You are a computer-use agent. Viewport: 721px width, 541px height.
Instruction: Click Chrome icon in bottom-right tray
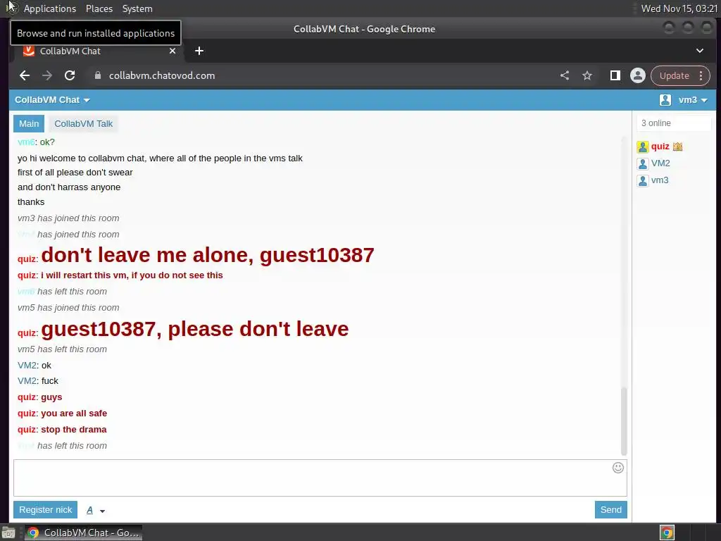(x=667, y=533)
